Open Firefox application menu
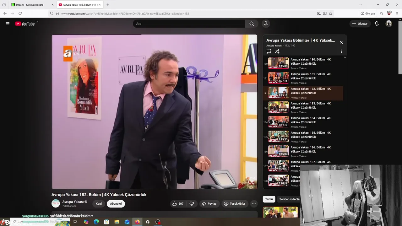Viewport: 402px width, 226px height. [x=397, y=13]
